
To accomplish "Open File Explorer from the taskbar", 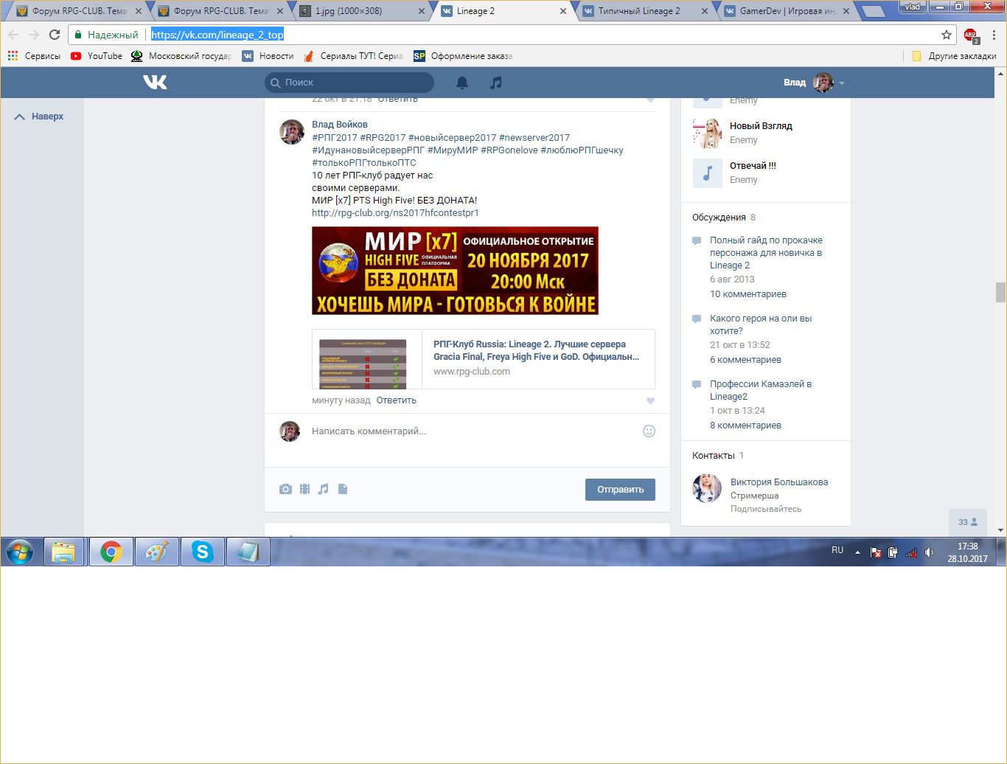I will [x=64, y=552].
